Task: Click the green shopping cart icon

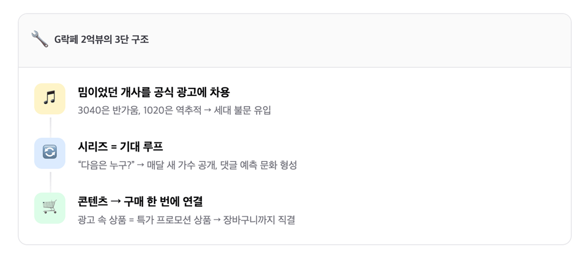Action: coord(50,207)
